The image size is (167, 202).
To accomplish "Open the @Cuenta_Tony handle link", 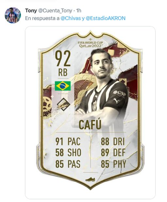I will pos(55,10).
